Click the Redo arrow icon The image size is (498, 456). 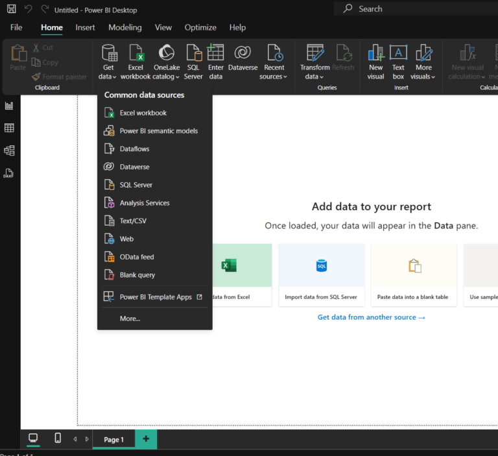(x=45, y=9)
